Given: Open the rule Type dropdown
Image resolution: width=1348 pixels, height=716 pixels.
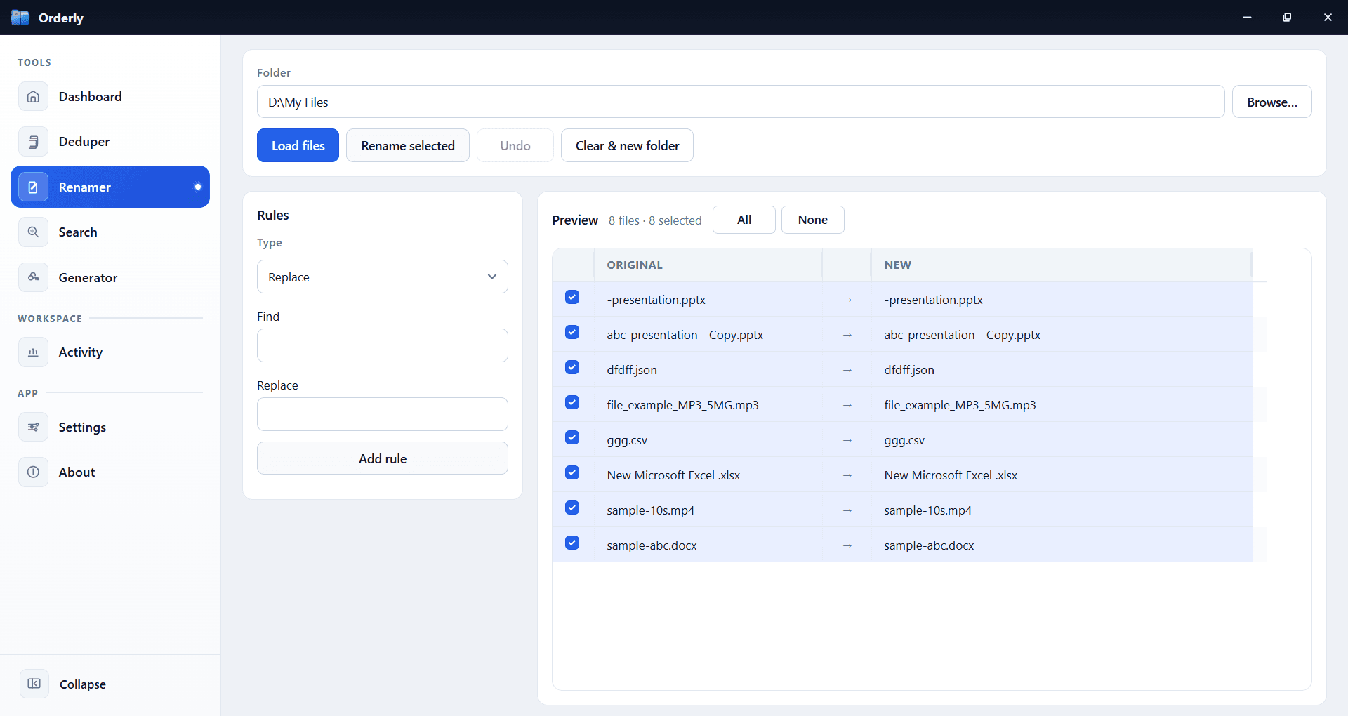Looking at the screenshot, I should pos(383,277).
